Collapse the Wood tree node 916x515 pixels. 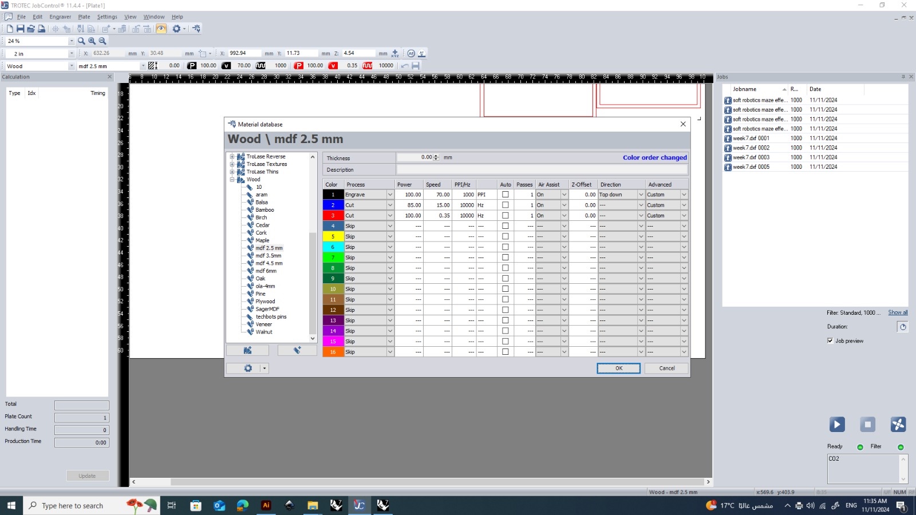tap(232, 179)
